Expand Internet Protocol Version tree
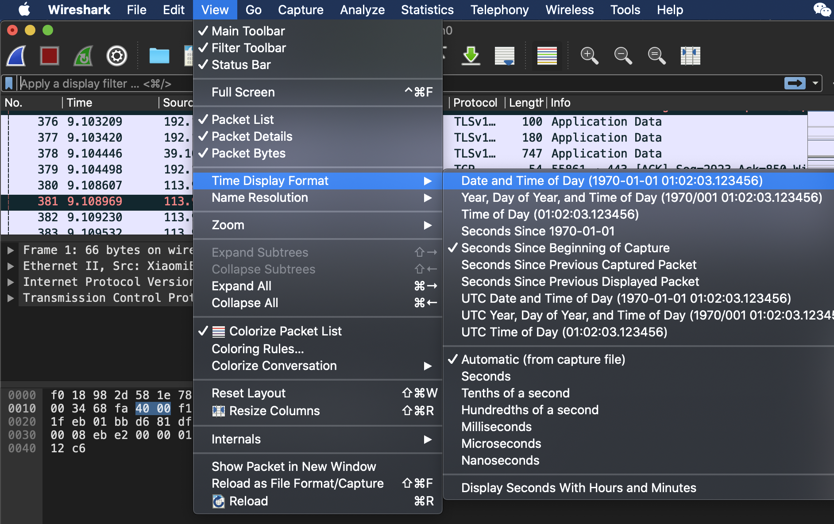Image resolution: width=834 pixels, height=524 pixels. pyautogui.click(x=11, y=282)
